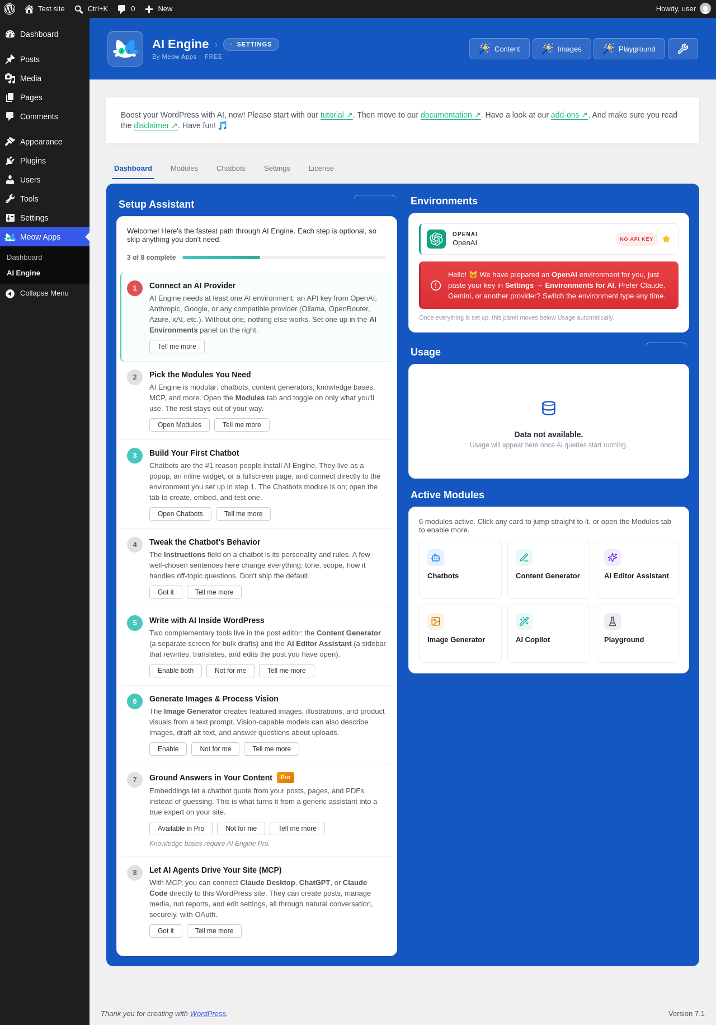Open search via the Ctrl+K magnifier icon
The image size is (716, 1025).
(x=79, y=9)
